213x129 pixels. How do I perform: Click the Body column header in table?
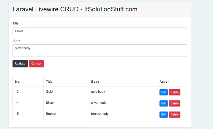pyautogui.click(x=95, y=82)
